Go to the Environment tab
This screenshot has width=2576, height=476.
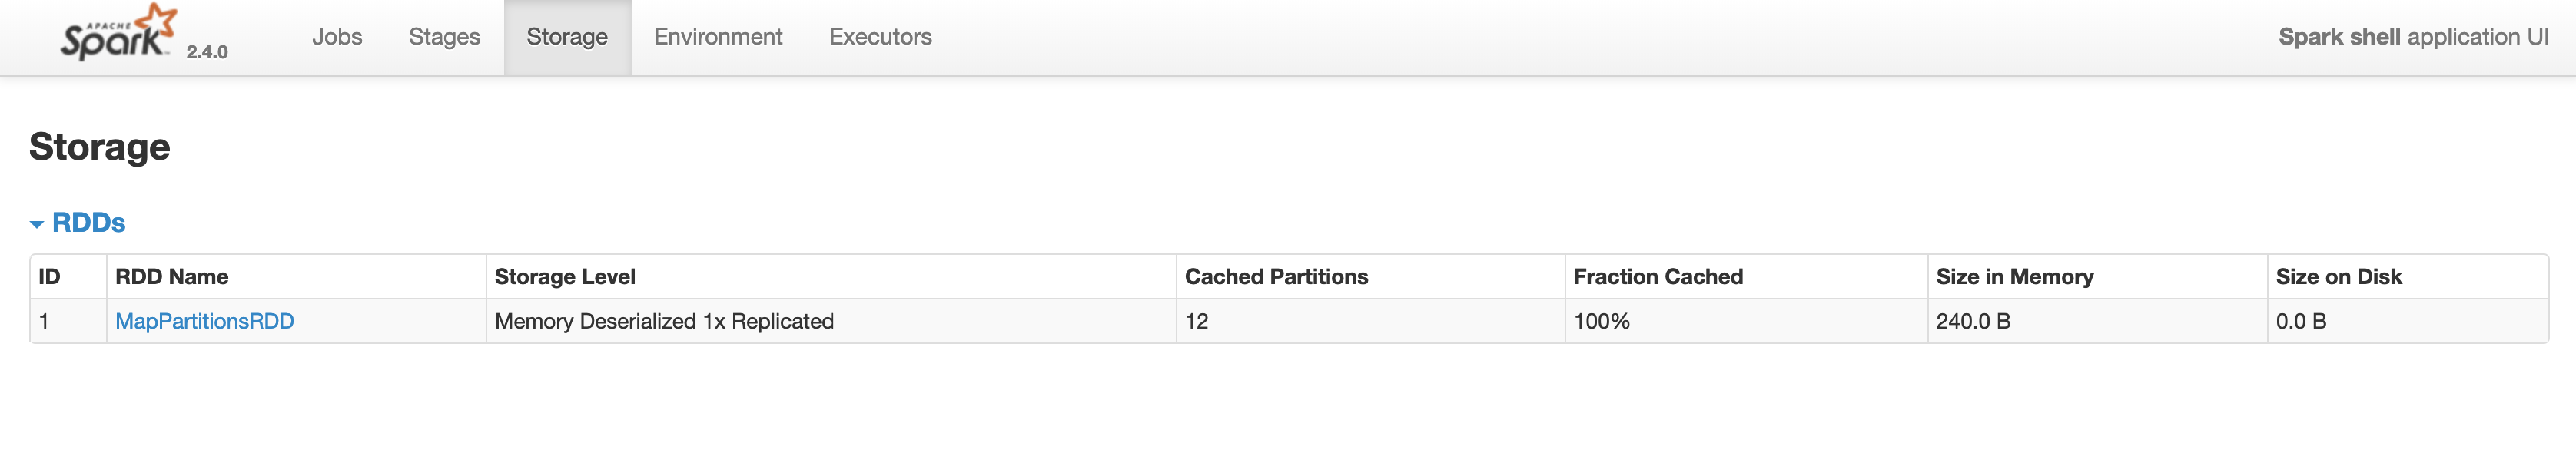[718, 37]
